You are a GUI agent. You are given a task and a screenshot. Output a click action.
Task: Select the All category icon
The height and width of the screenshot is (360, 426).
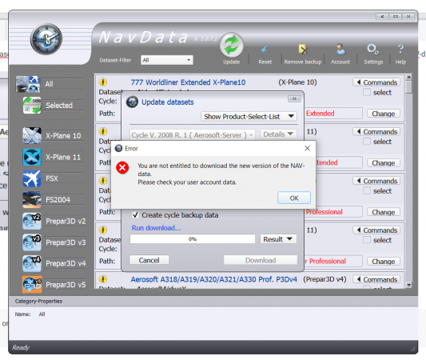[x=28, y=84]
